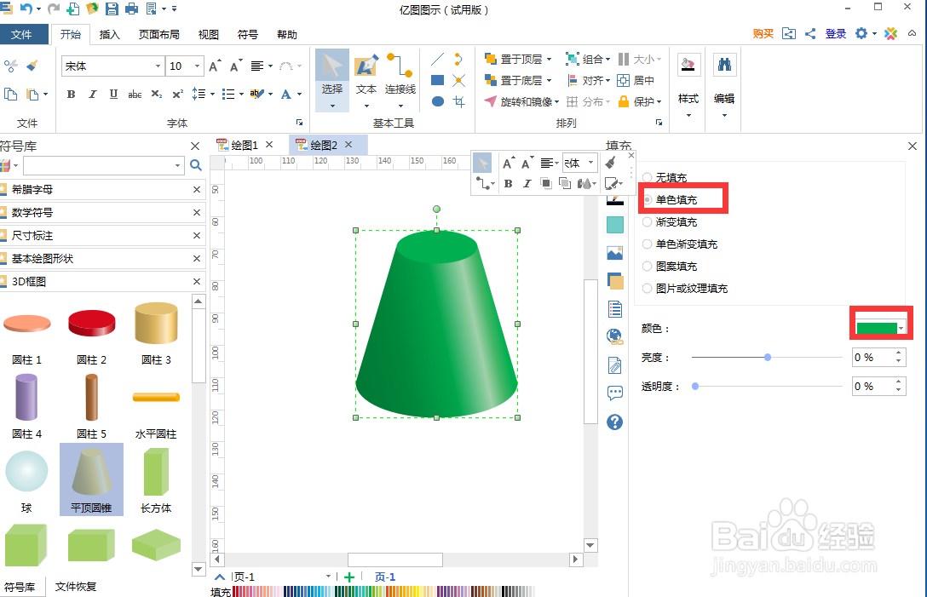This screenshot has height=597, width=927.
Task: Switch to the 符号 ribbon tab
Action: (248, 34)
